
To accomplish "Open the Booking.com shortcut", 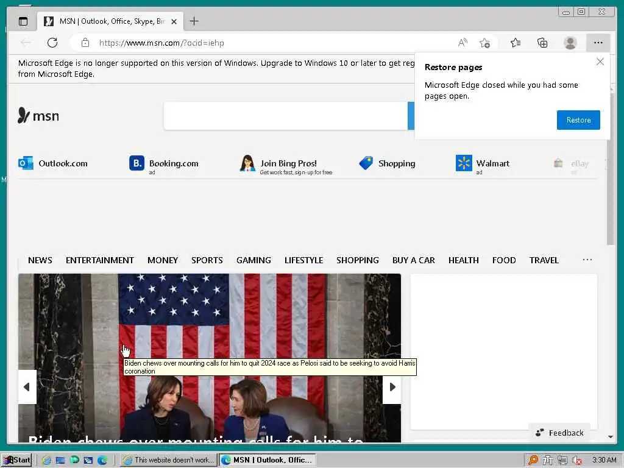I will coord(164,165).
